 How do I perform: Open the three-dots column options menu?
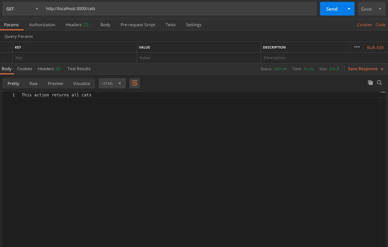[357, 47]
